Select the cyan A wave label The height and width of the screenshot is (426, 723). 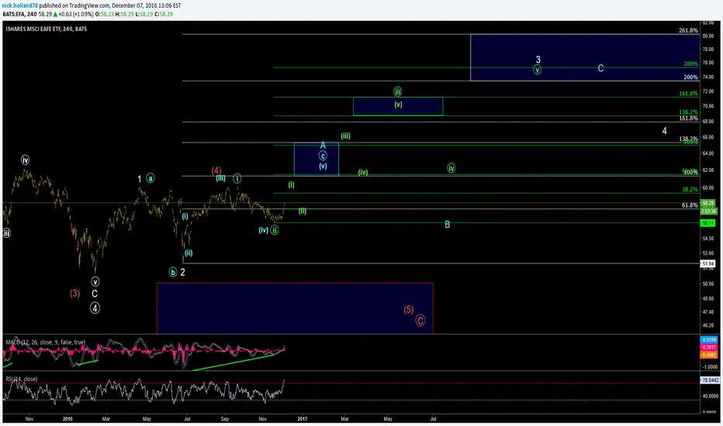323,146
